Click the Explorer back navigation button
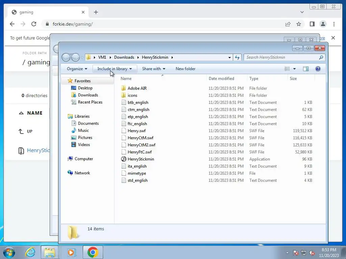The height and width of the screenshot is (259, 346). [66, 57]
